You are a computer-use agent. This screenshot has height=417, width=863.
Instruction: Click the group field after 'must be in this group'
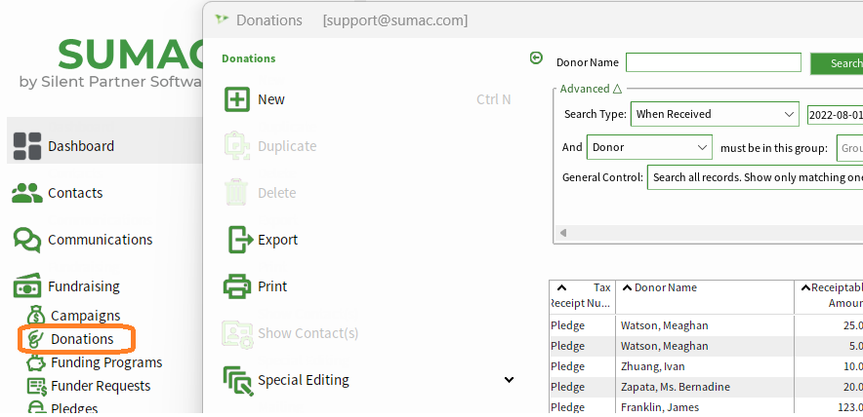[x=849, y=148]
